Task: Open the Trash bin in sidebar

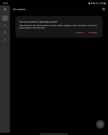Action: [5, 33]
